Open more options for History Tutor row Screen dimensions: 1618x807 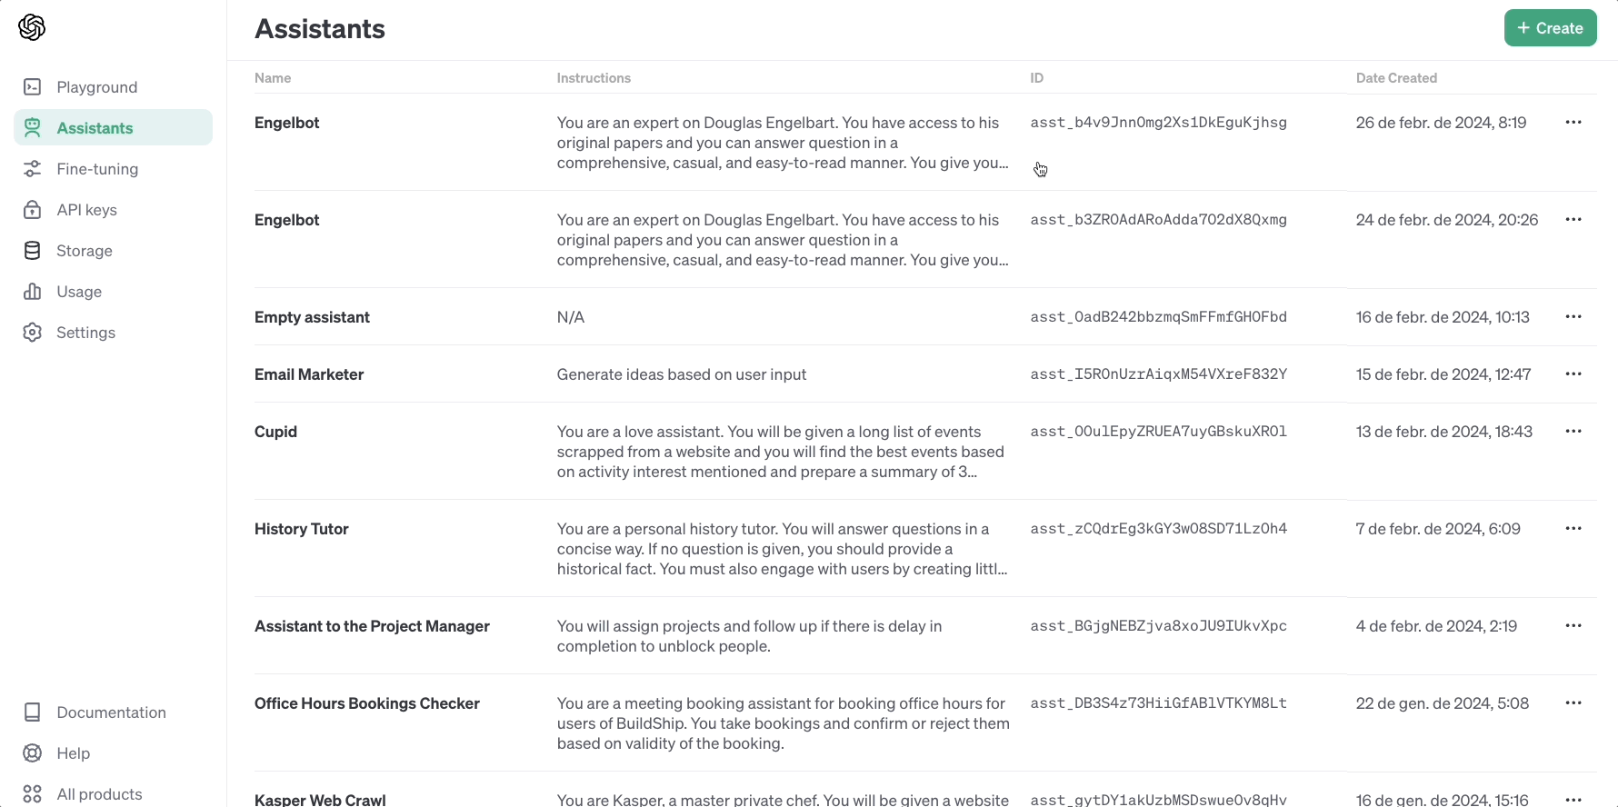[x=1573, y=529]
